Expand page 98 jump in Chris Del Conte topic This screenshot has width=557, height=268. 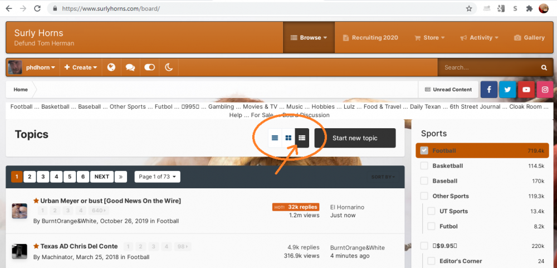pyautogui.click(x=184, y=247)
